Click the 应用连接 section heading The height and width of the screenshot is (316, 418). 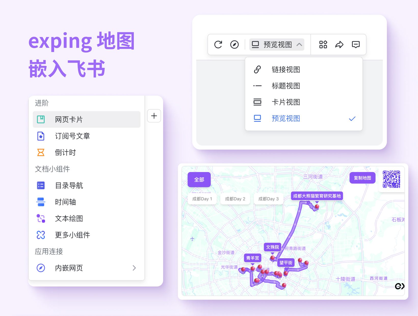click(x=49, y=251)
